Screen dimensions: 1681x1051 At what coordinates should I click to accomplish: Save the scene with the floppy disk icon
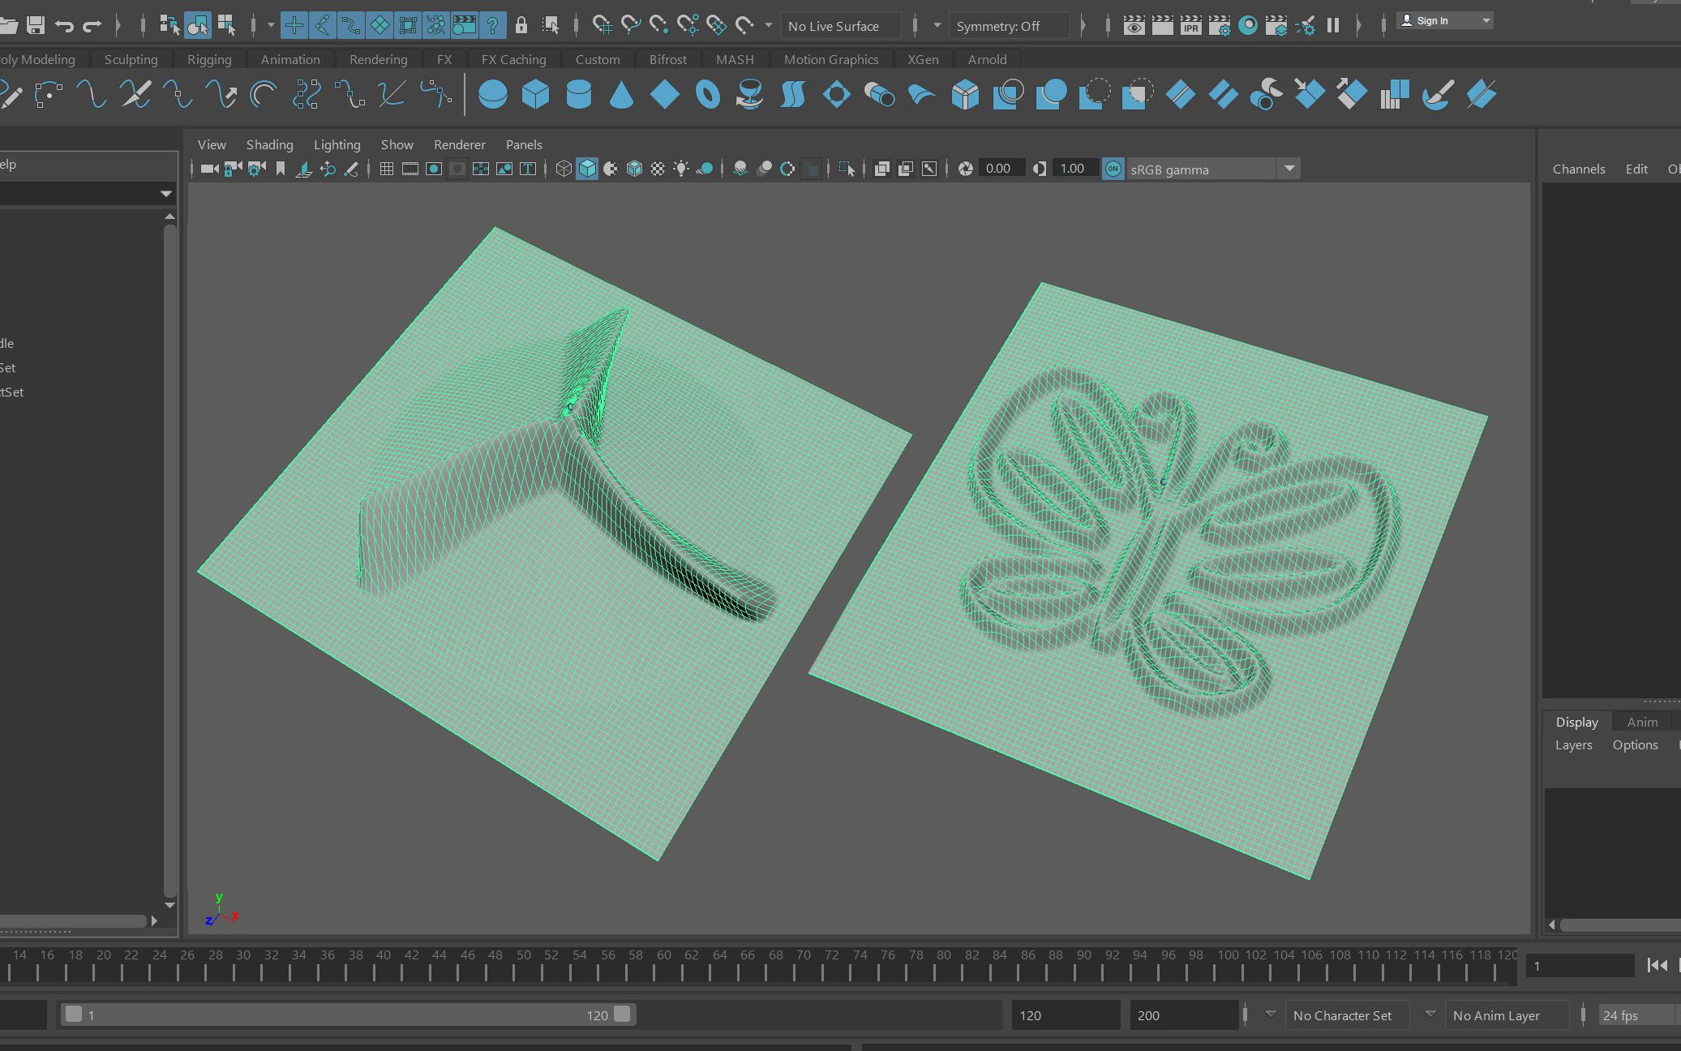(x=35, y=25)
